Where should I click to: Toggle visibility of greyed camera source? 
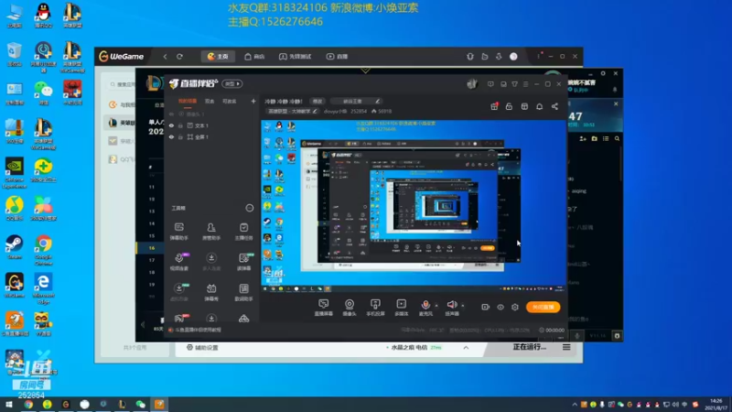click(x=171, y=114)
